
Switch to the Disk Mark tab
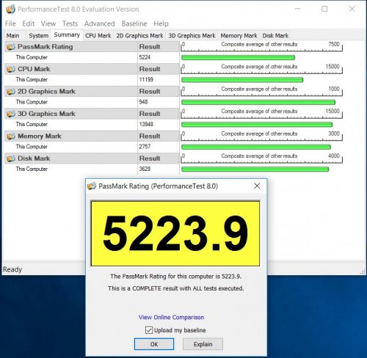(275, 36)
